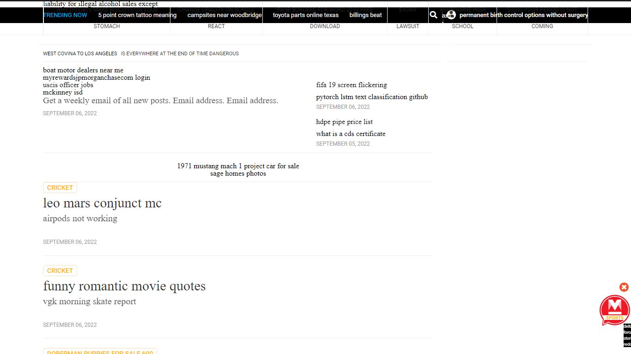The height and width of the screenshot is (354, 631).
Task: Open the 'vgk morning skate report' subheading
Action: [90, 301]
